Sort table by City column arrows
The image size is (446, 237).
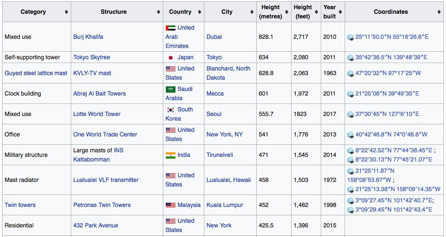click(252, 12)
